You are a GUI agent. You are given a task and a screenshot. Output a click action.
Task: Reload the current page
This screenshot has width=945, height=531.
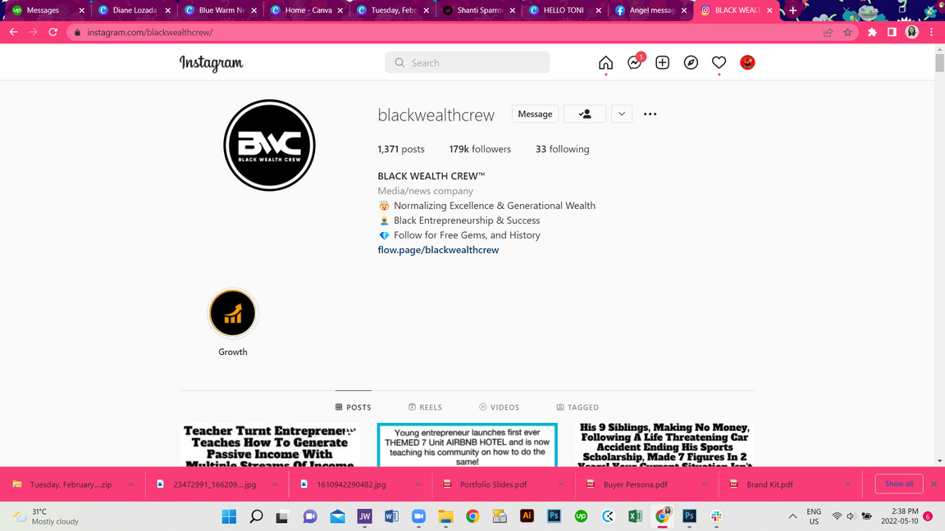click(53, 33)
